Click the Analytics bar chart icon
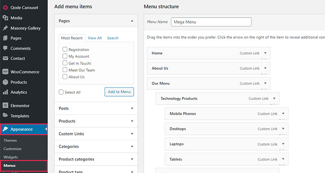This screenshot has height=173, width=325. [6, 92]
